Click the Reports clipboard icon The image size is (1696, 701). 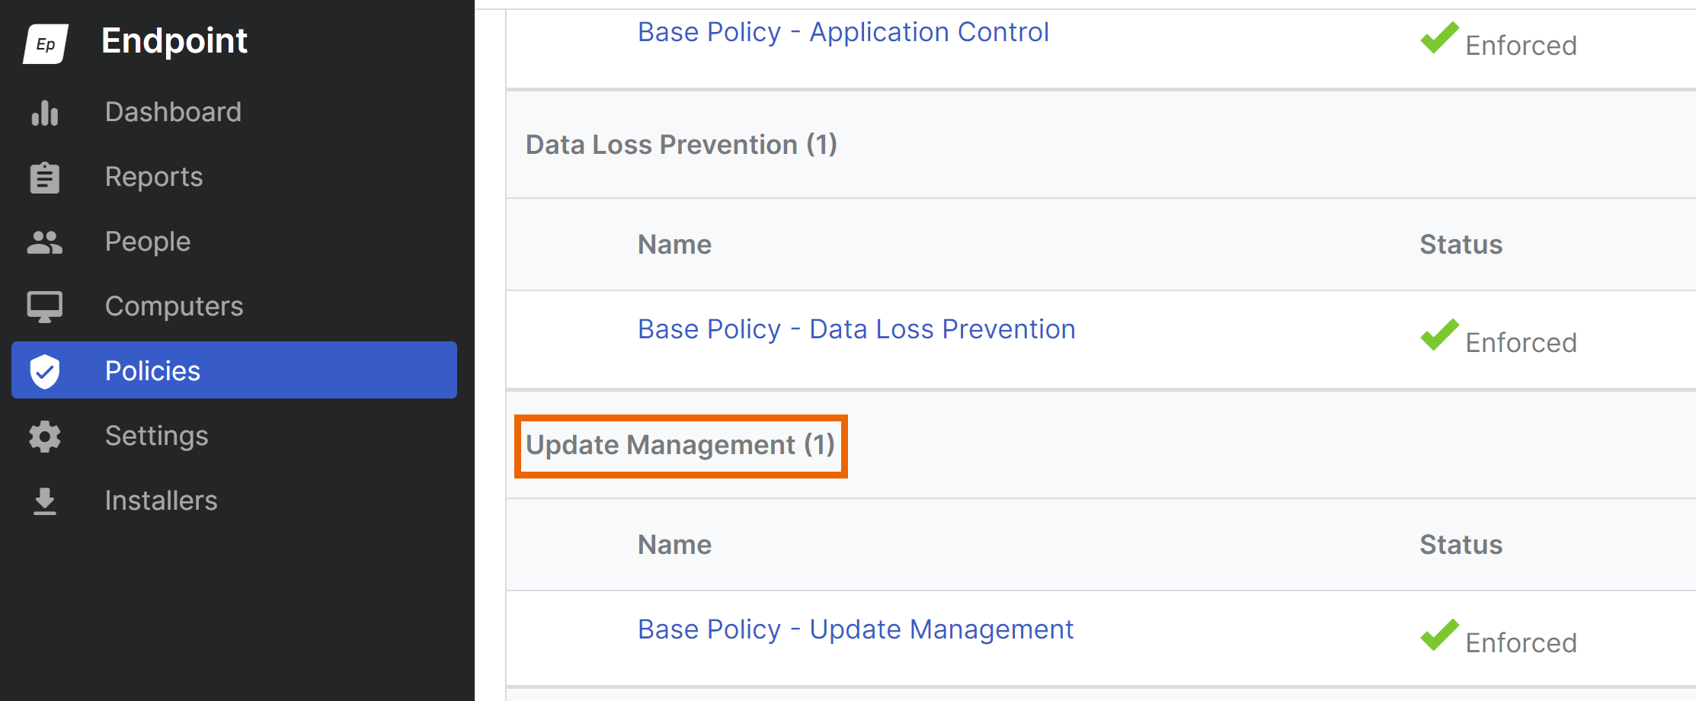(45, 178)
